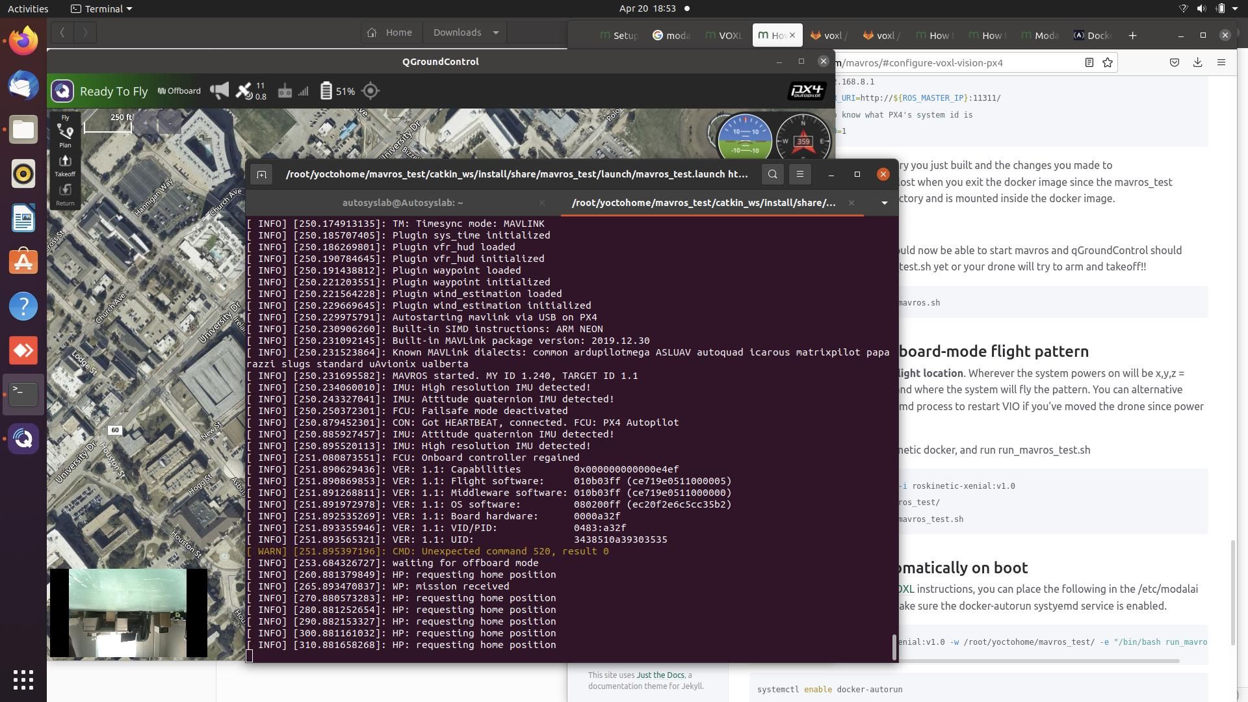Open the 'Just the Docs' link
Screen dimensions: 1248x702
coord(660,675)
